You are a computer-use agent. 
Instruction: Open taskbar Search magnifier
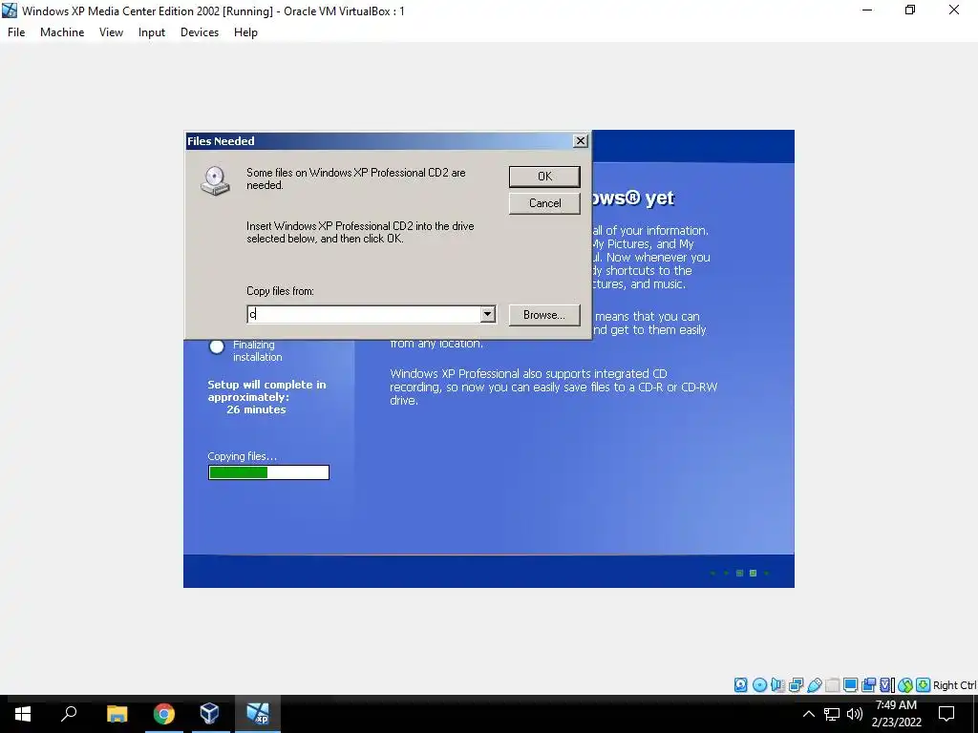click(x=69, y=714)
